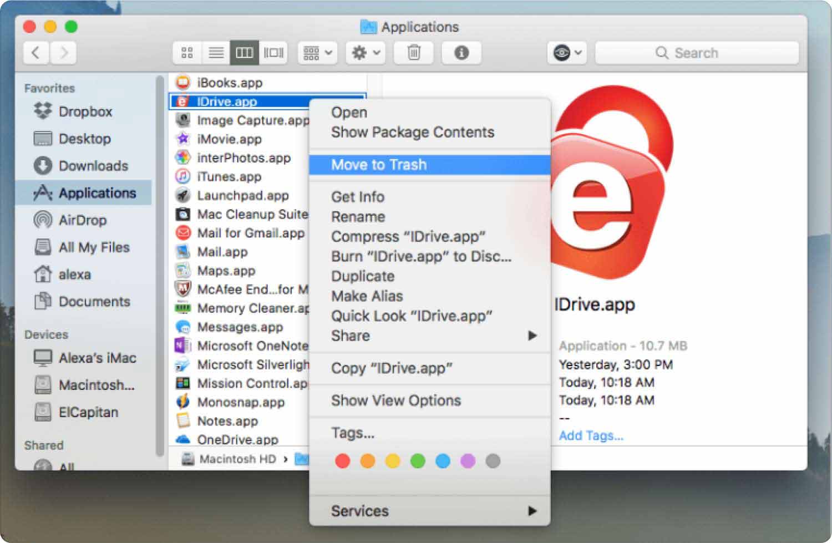Switch to cover flow view

(x=273, y=53)
